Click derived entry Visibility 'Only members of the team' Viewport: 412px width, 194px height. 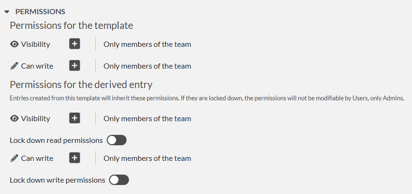[x=147, y=119]
